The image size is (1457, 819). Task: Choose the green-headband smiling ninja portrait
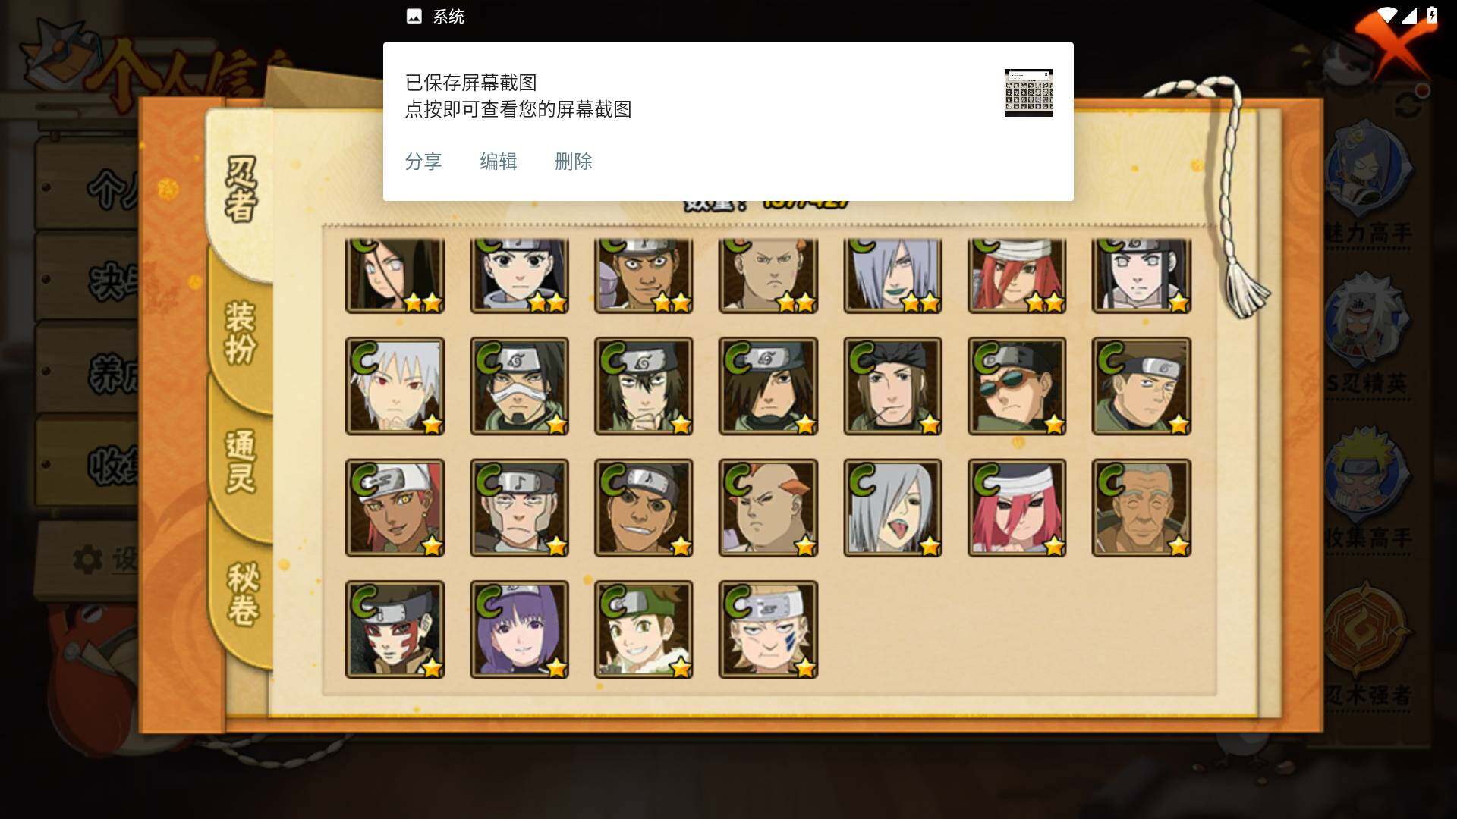click(x=644, y=629)
